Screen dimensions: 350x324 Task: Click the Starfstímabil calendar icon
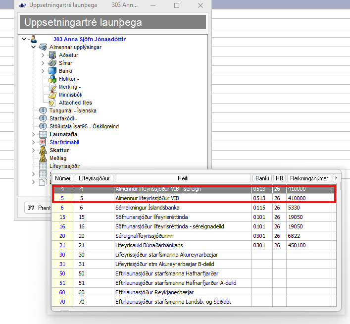coord(43,142)
